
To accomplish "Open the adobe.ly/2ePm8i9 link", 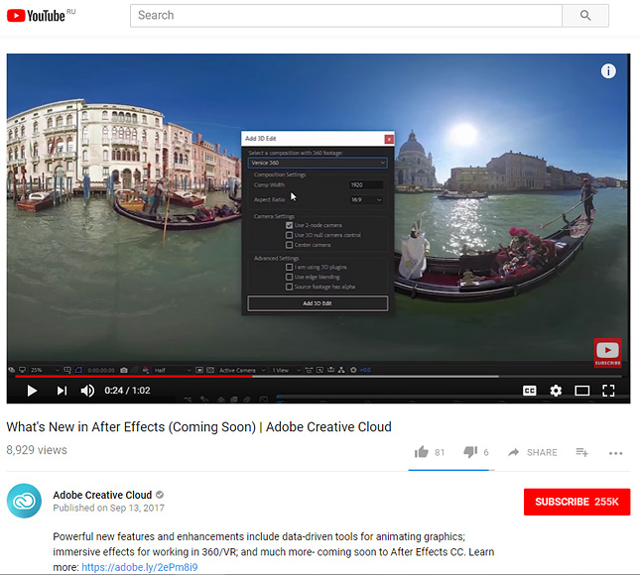I will (140, 567).
